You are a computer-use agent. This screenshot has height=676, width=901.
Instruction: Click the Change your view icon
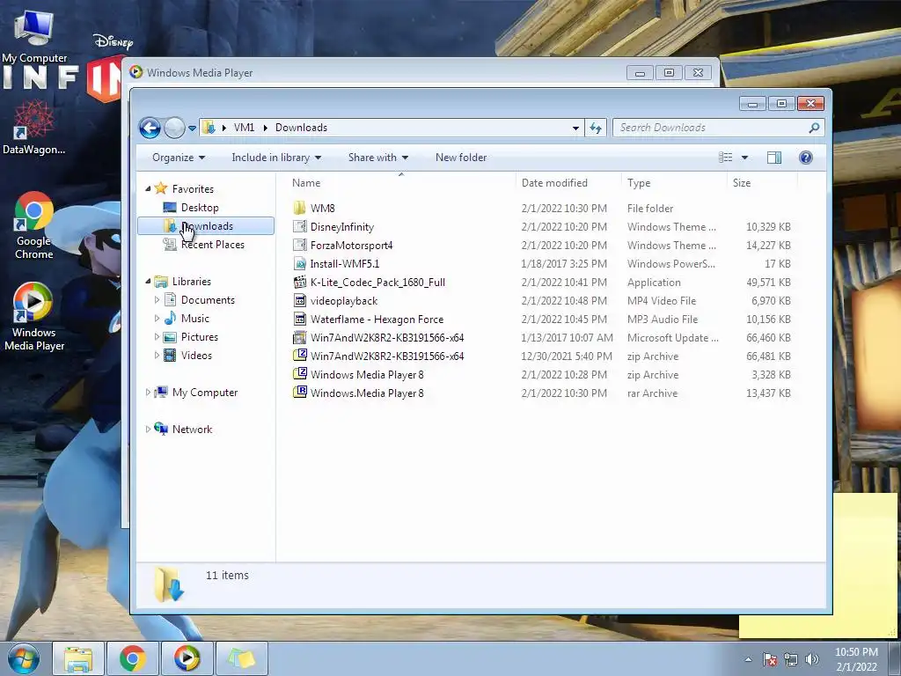[x=726, y=158]
